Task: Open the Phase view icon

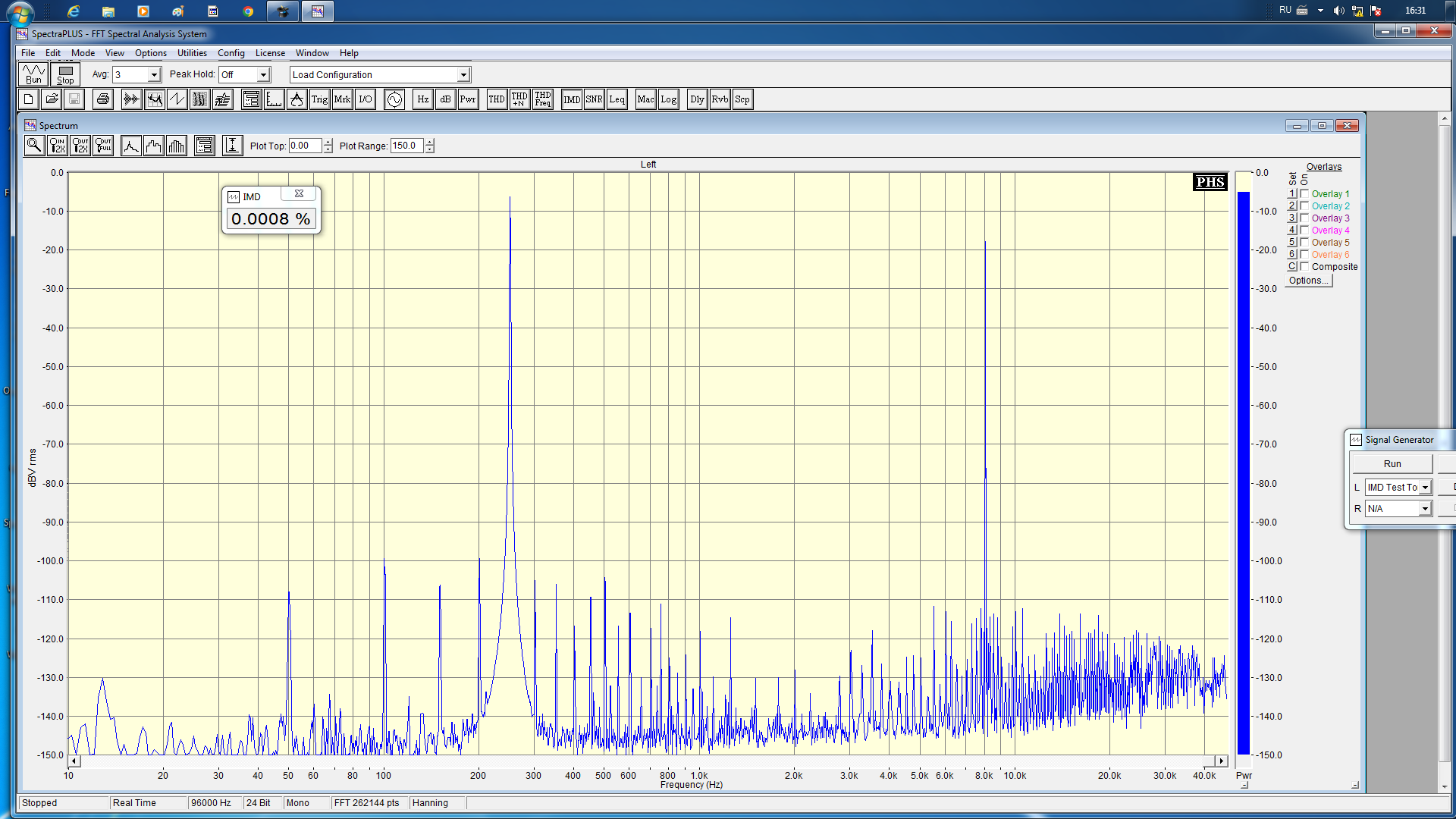Action: click(177, 99)
